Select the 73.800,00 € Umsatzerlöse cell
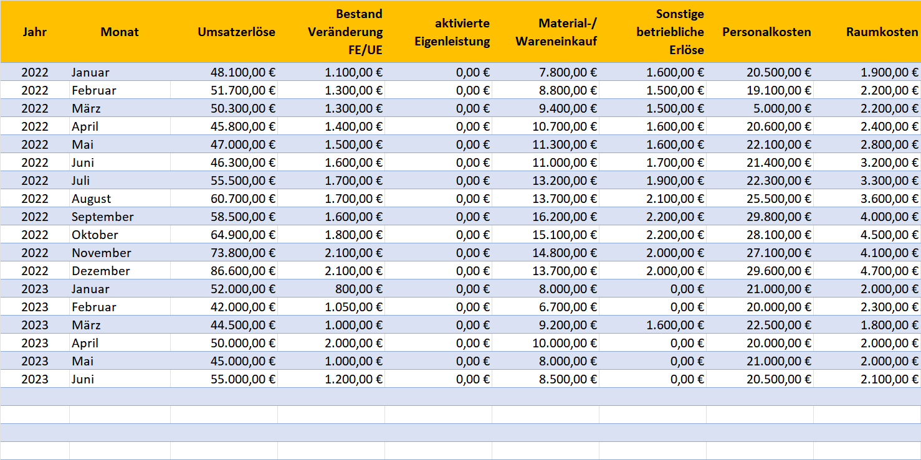 coord(236,253)
